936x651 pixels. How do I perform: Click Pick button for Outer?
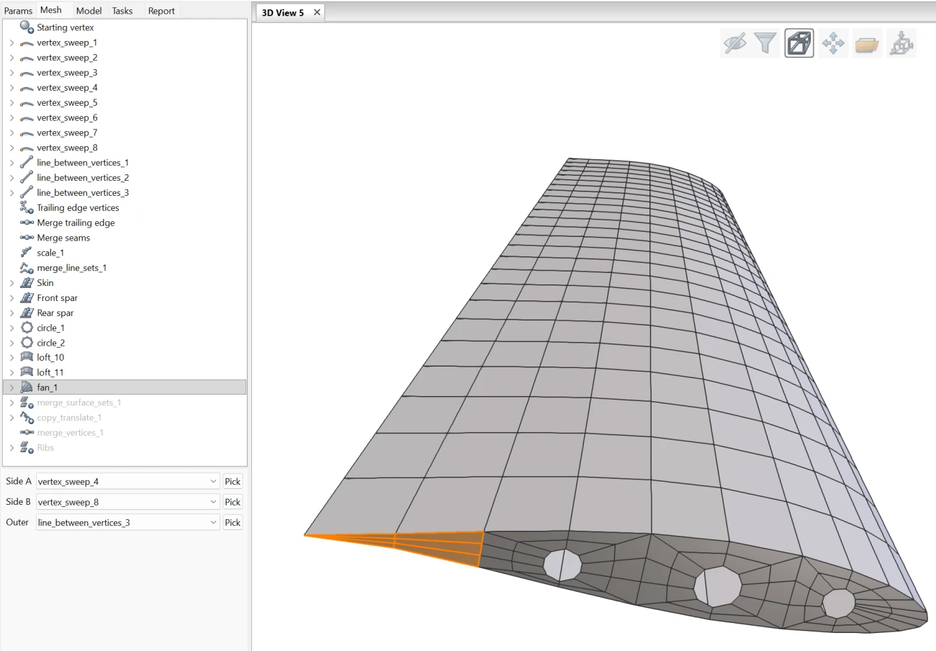pos(233,522)
